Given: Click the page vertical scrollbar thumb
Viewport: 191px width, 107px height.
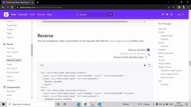Looking at the screenshot, I should coord(190,63).
